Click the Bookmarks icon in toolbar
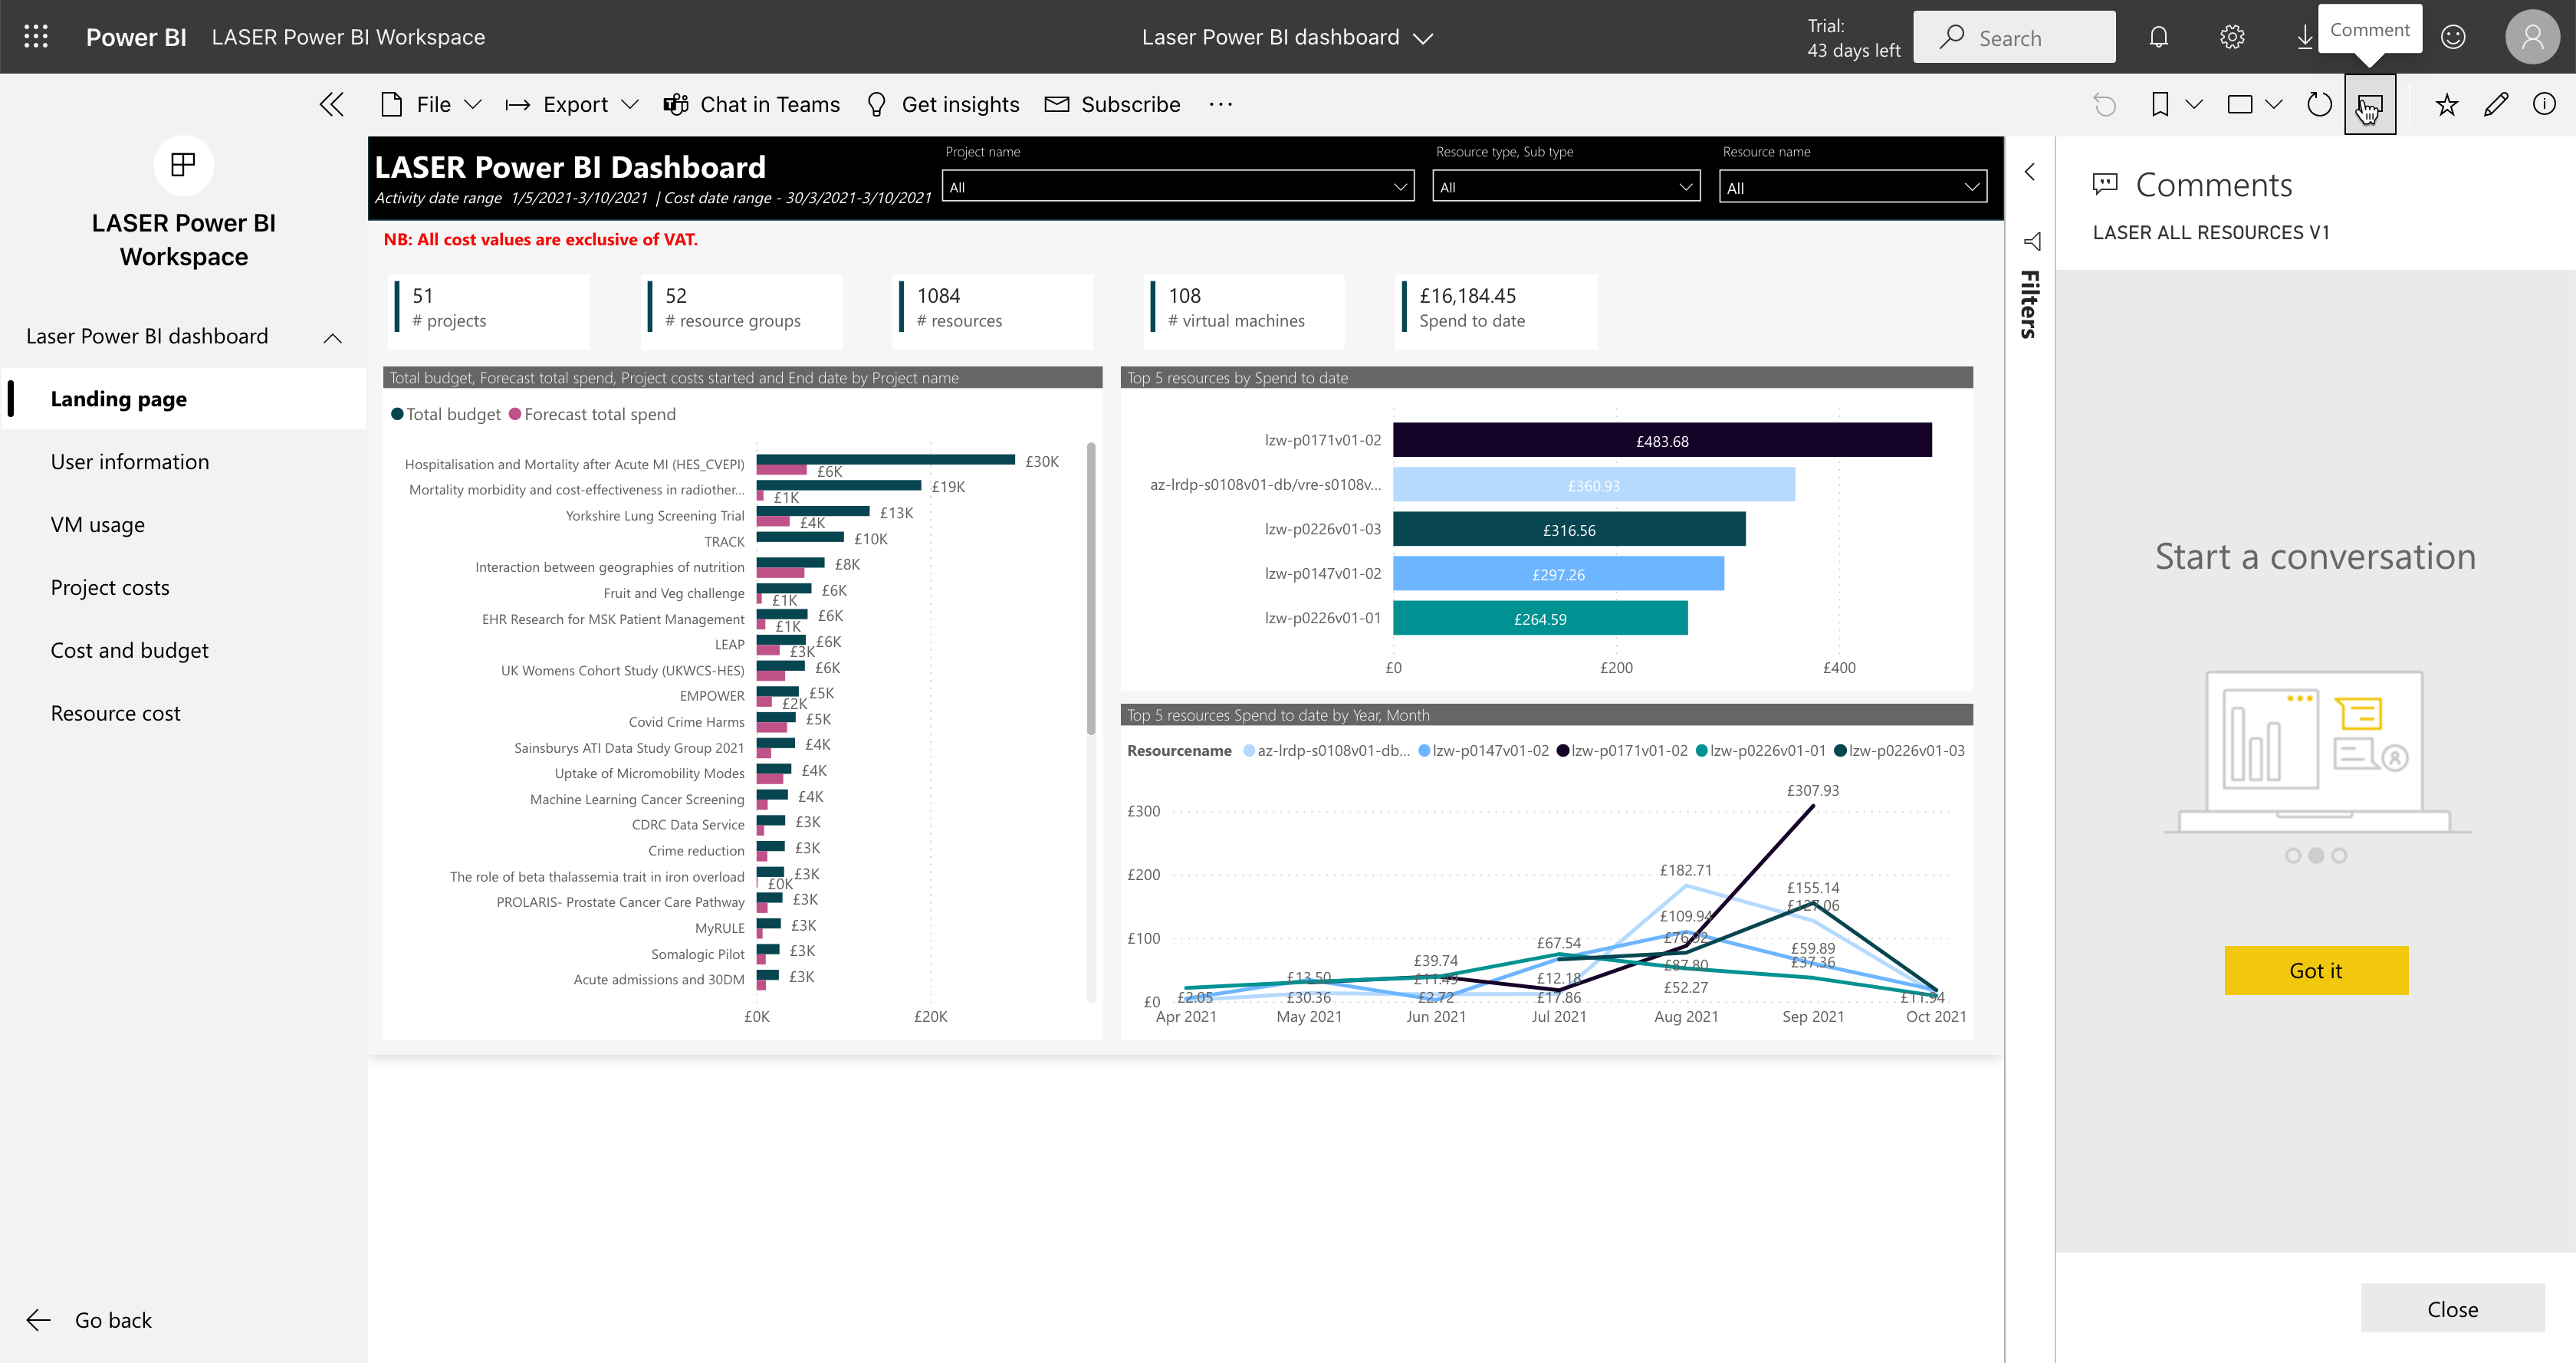 point(2160,106)
